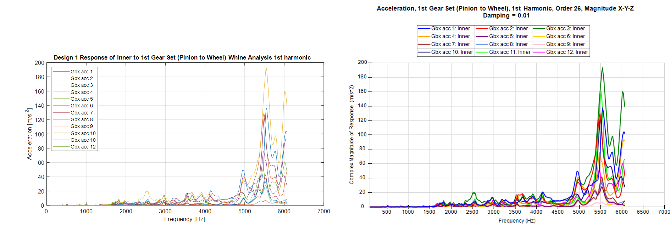Click the "Frequency (Hz)" axis label on right chart
Image resolution: width=670 pixels, height=230 pixels.
[x=517, y=220]
